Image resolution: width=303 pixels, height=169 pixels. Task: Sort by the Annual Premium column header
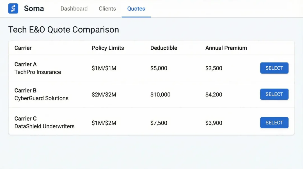pos(226,48)
